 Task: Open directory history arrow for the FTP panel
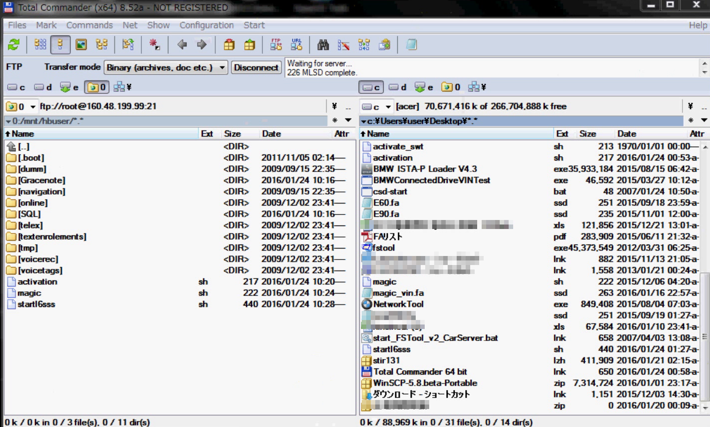(348, 120)
